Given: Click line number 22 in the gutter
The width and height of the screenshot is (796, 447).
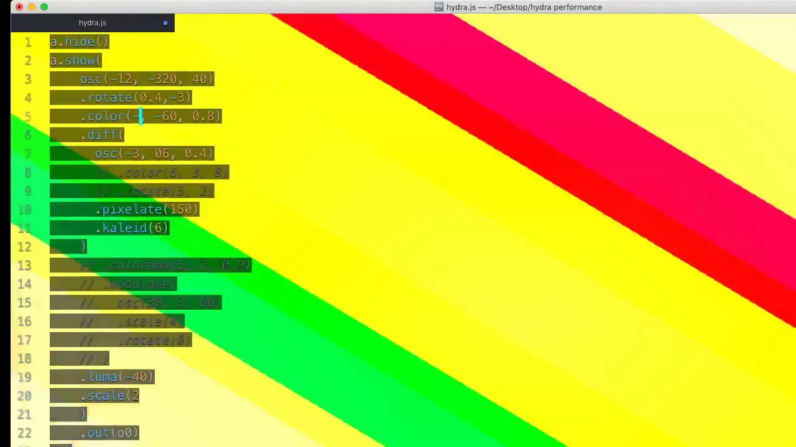Looking at the screenshot, I should click(x=24, y=433).
